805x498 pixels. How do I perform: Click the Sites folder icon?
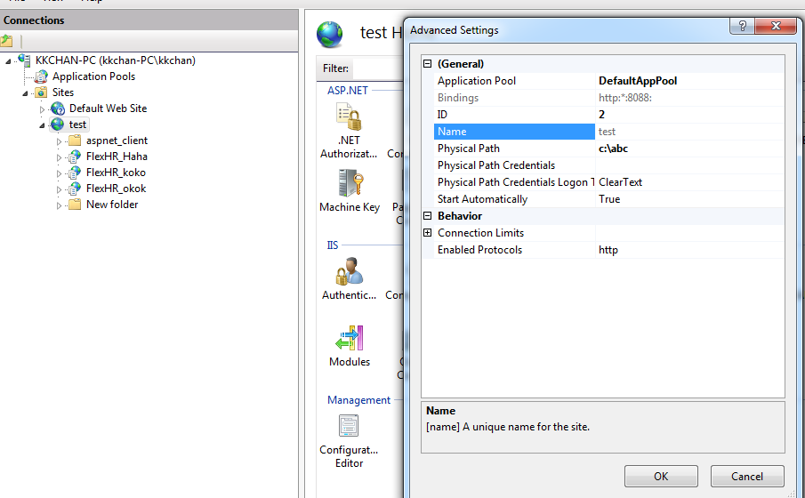41,92
